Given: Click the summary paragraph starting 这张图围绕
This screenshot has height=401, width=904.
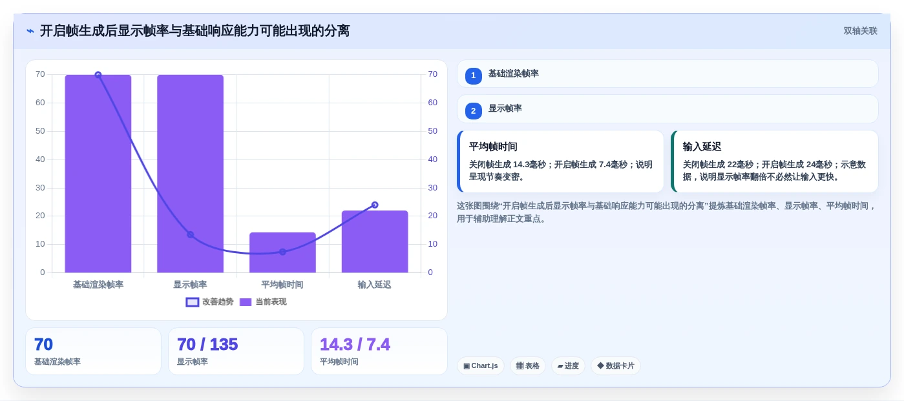Looking at the screenshot, I should pyautogui.click(x=667, y=212).
